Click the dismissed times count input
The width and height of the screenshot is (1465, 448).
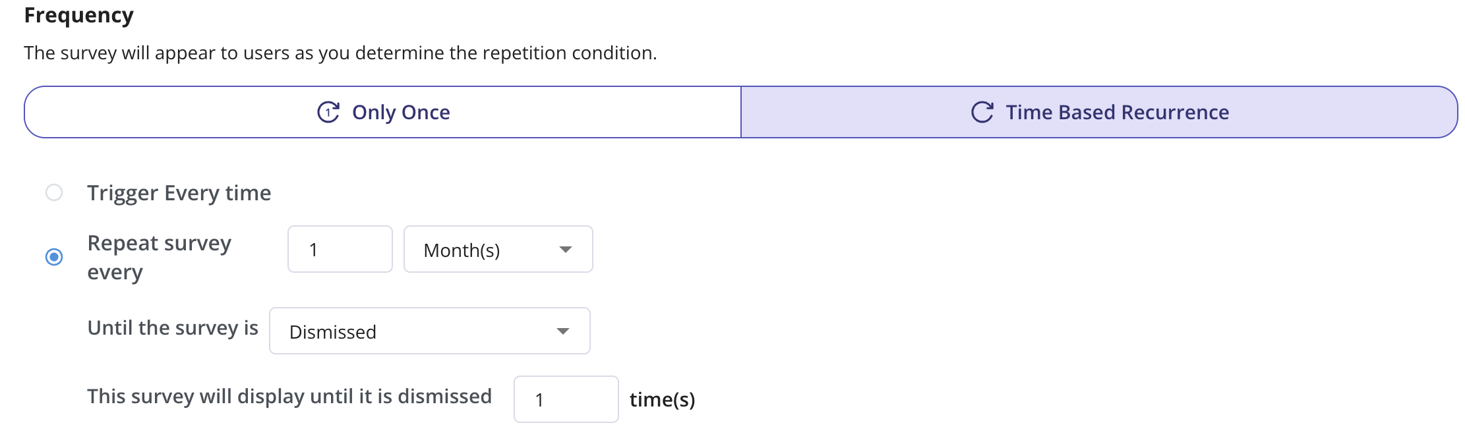566,399
